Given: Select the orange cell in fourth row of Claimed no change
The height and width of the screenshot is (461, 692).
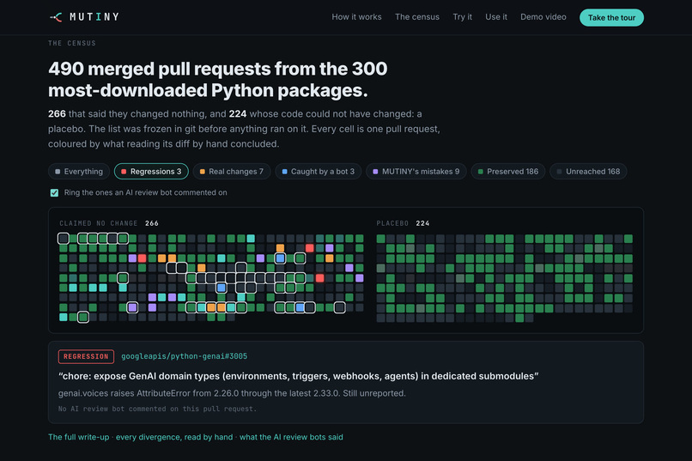Looking at the screenshot, I should coord(201,268).
